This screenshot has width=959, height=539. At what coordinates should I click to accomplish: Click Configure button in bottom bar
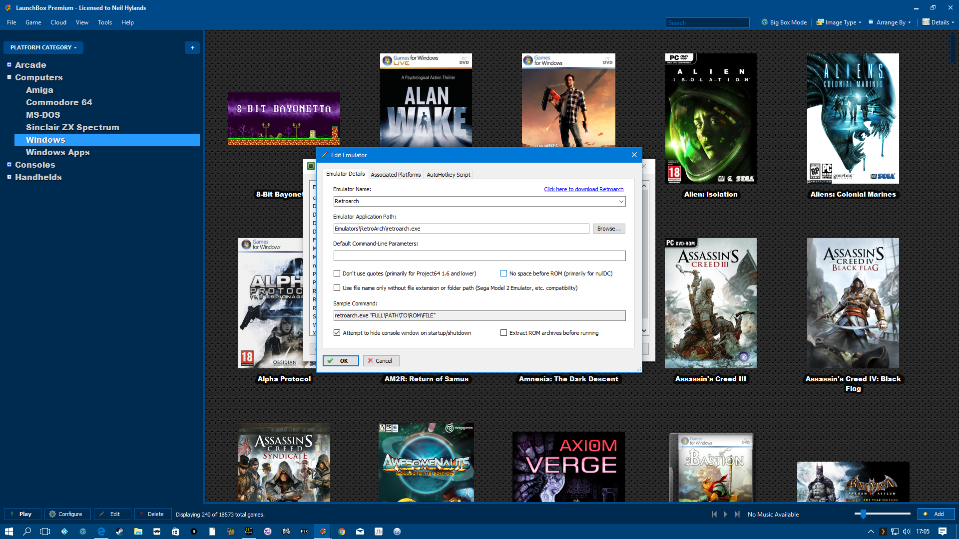[x=67, y=514]
